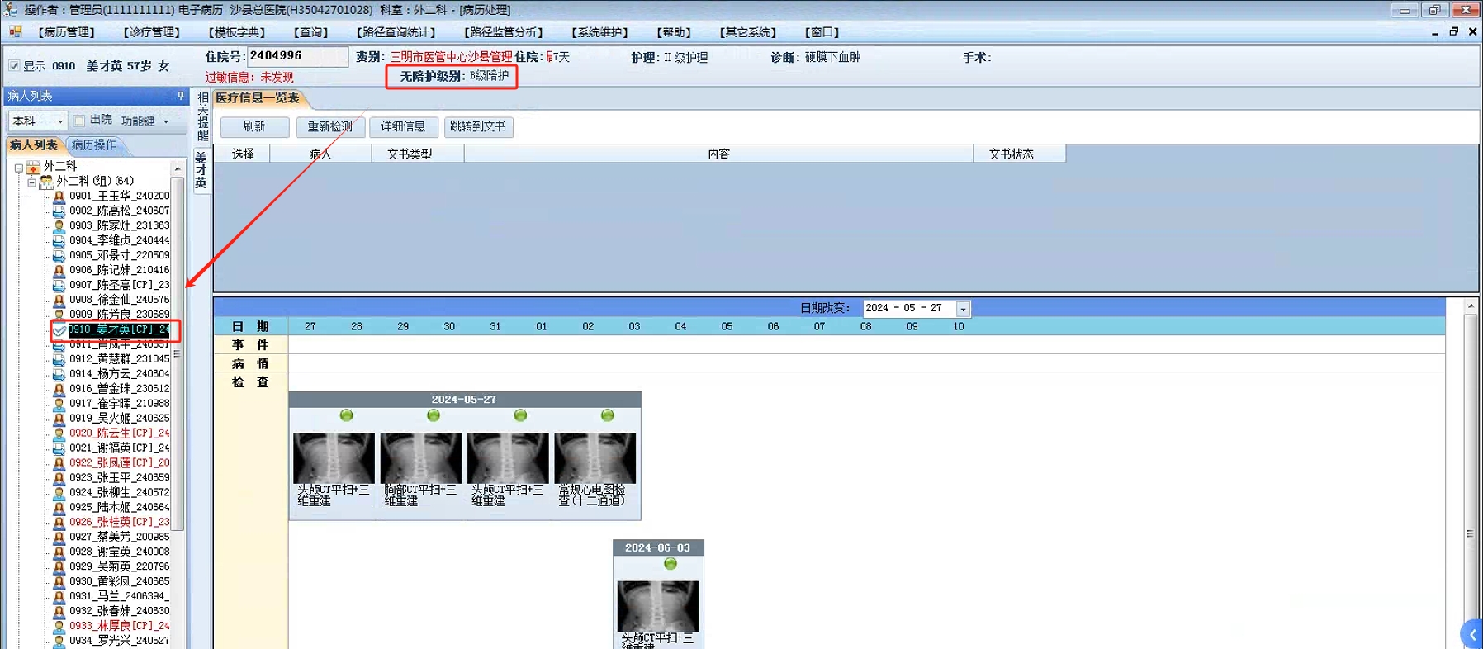
Task: Click green status dot under 2024-06-03
Action: tap(670, 564)
